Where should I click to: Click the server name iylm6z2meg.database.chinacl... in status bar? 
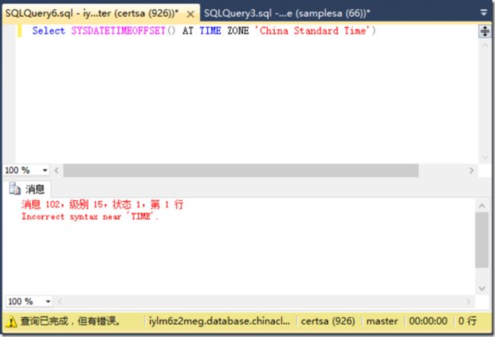219,321
